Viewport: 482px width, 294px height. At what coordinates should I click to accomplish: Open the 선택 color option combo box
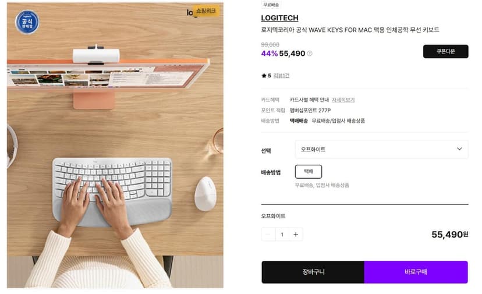click(381, 150)
